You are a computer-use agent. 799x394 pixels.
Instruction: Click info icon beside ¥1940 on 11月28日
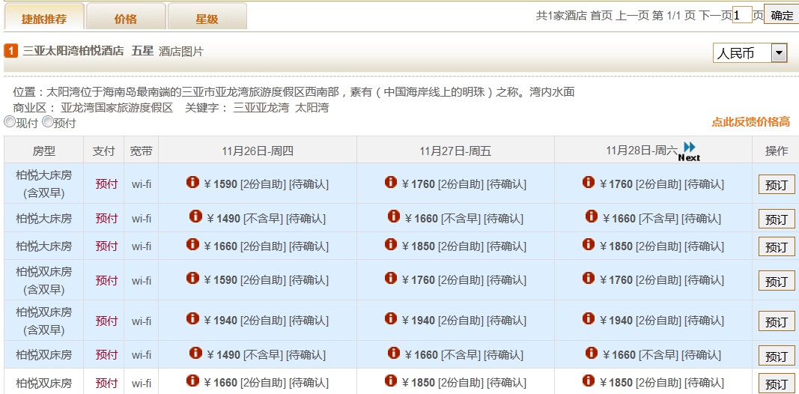pos(589,319)
